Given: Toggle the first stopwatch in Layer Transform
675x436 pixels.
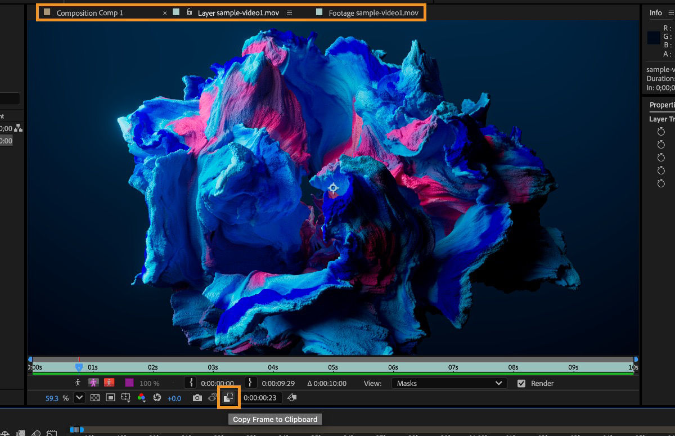Looking at the screenshot, I should [x=661, y=131].
